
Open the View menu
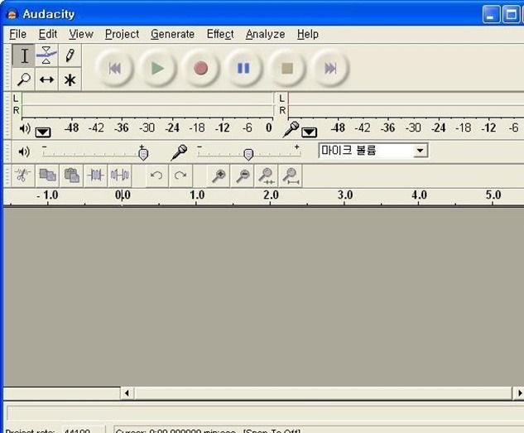point(81,34)
